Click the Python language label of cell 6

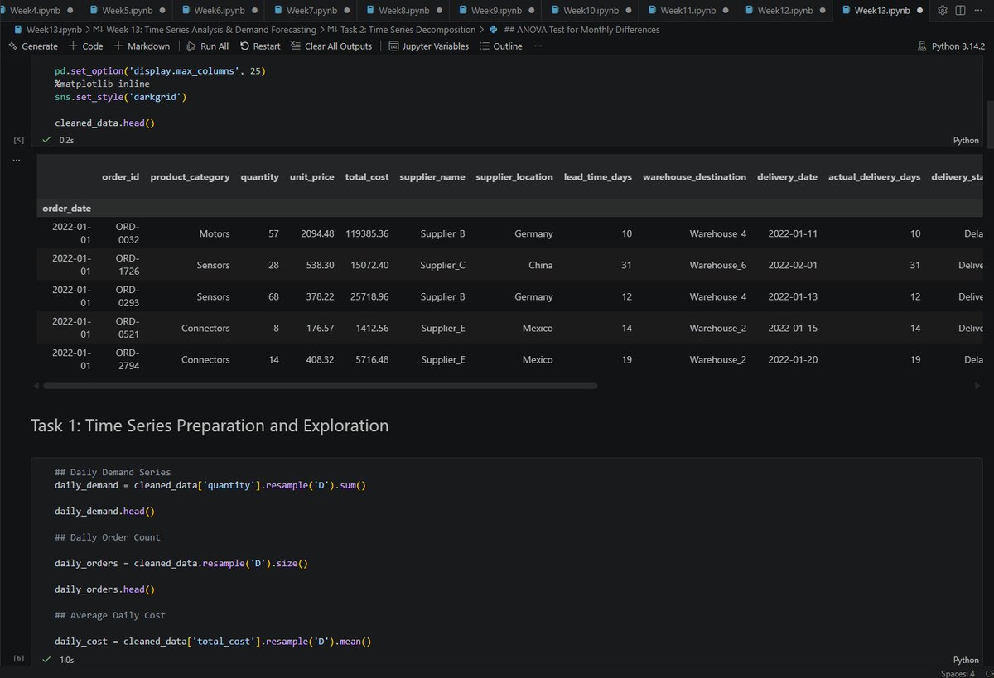tap(966, 660)
